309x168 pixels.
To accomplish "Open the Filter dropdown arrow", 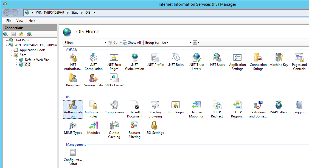I will 105,43.
